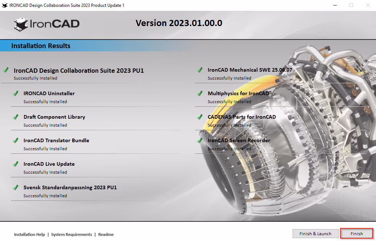Close the installer window
The width and height of the screenshot is (376, 241).
pos(368,5)
